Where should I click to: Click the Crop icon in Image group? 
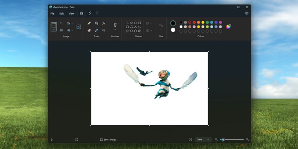(x=61, y=23)
